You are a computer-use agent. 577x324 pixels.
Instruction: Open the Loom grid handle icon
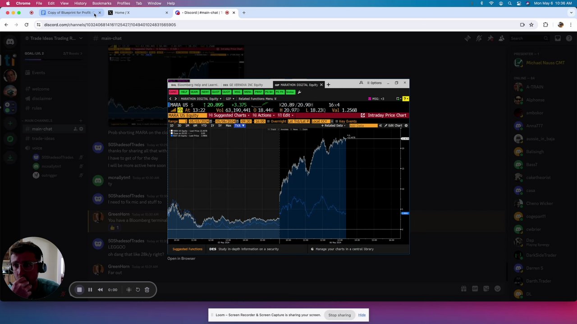click(129, 290)
